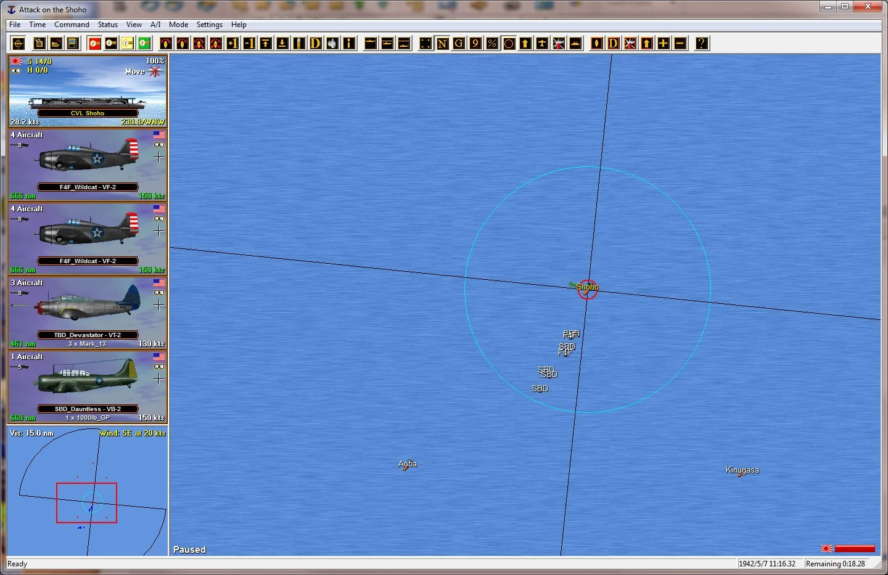Select the Shoho ship on map
The height and width of the screenshot is (575, 888).
[x=587, y=289]
